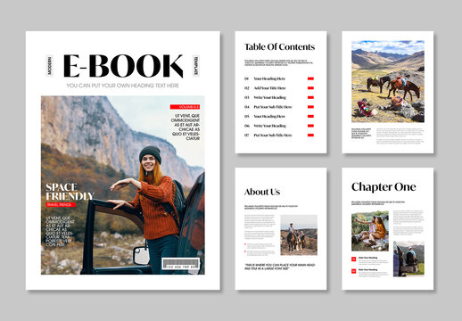The height and width of the screenshot is (321, 462).
Task: Click the red marker on contents row 04
Action: tap(310, 107)
